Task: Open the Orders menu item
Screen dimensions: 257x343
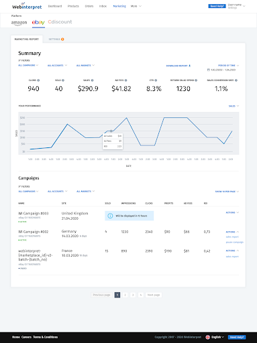Action: coord(89,6)
